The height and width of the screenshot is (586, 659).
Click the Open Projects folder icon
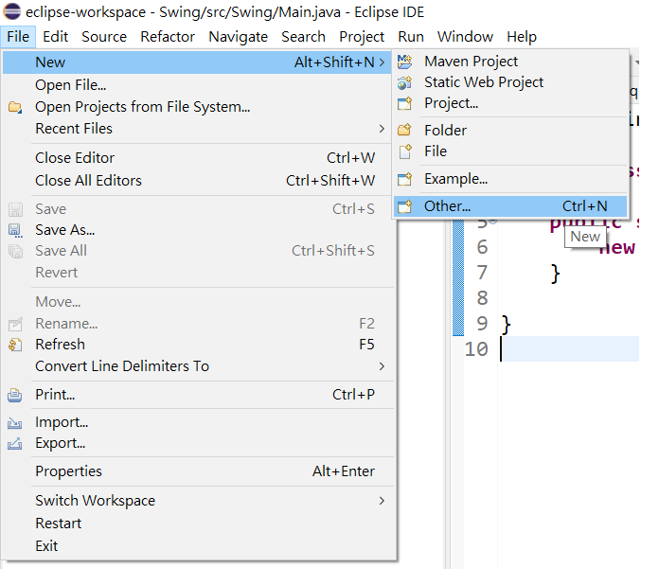(x=15, y=107)
